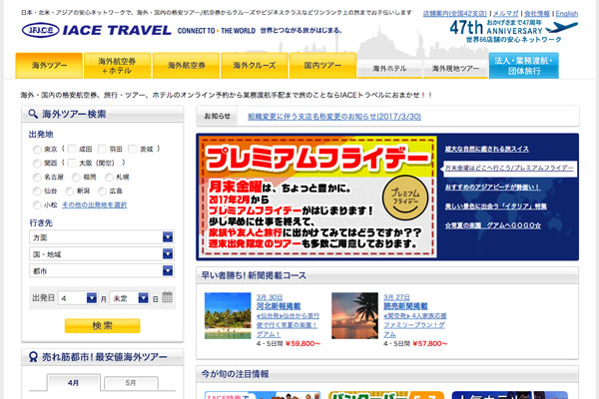Open the departure month dropdown
The image size is (599, 399).
click(78, 298)
